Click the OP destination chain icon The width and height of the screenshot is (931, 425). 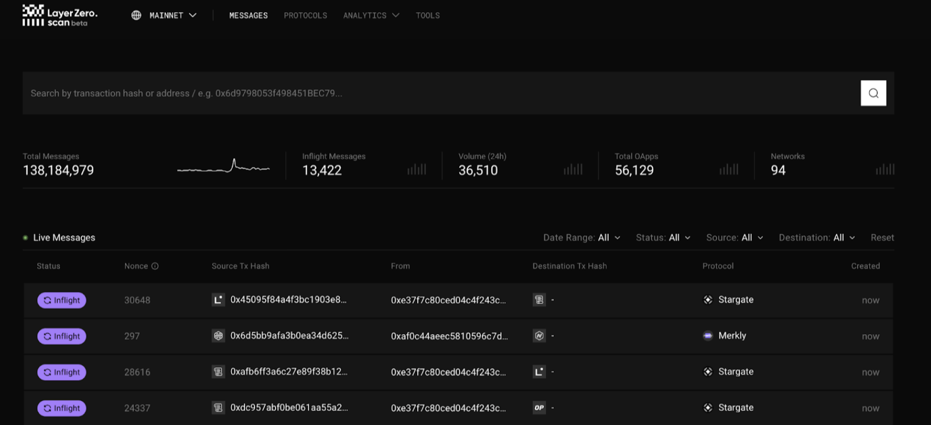pos(539,408)
